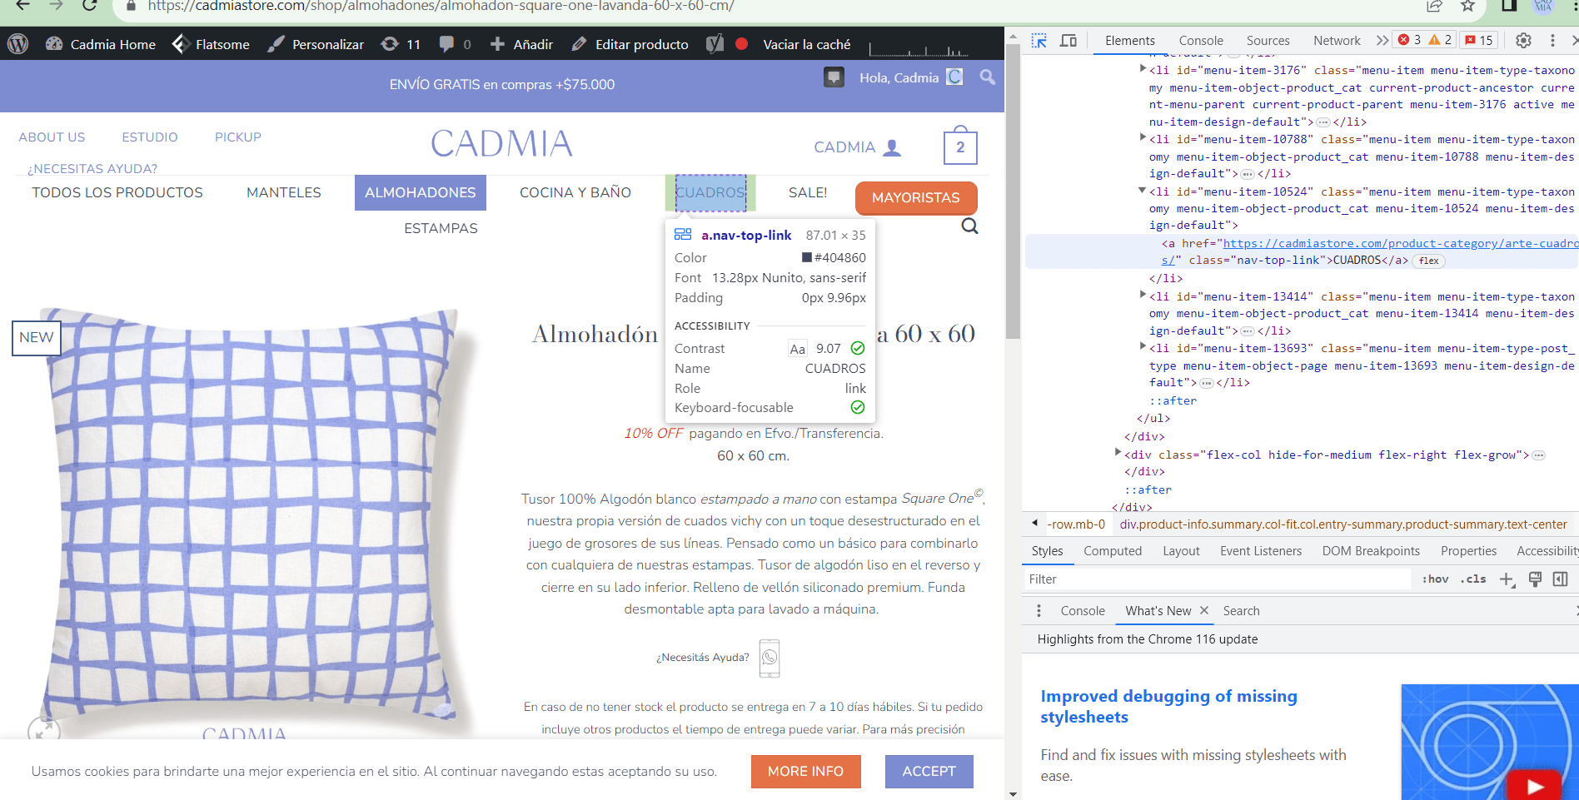The width and height of the screenshot is (1579, 800).
Task: Click Vaciar la caché in the admin bar
Action: click(806, 44)
